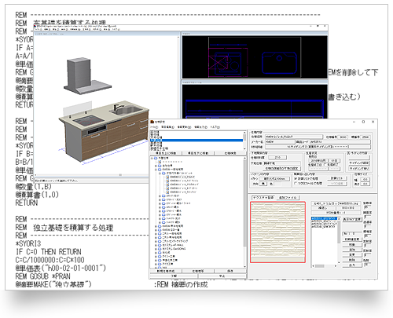Expand the セトスチレGarSIDING folder
393x318 pixels.
(156, 249)
